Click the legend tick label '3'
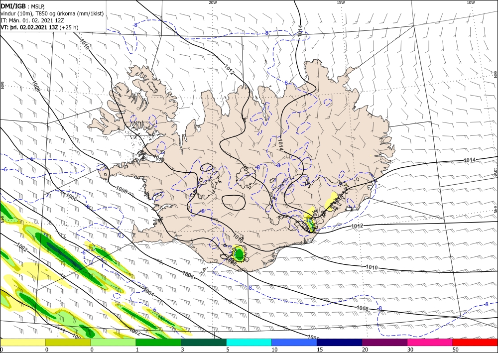This screenshot has width=498, height=353. click(182, 350)
